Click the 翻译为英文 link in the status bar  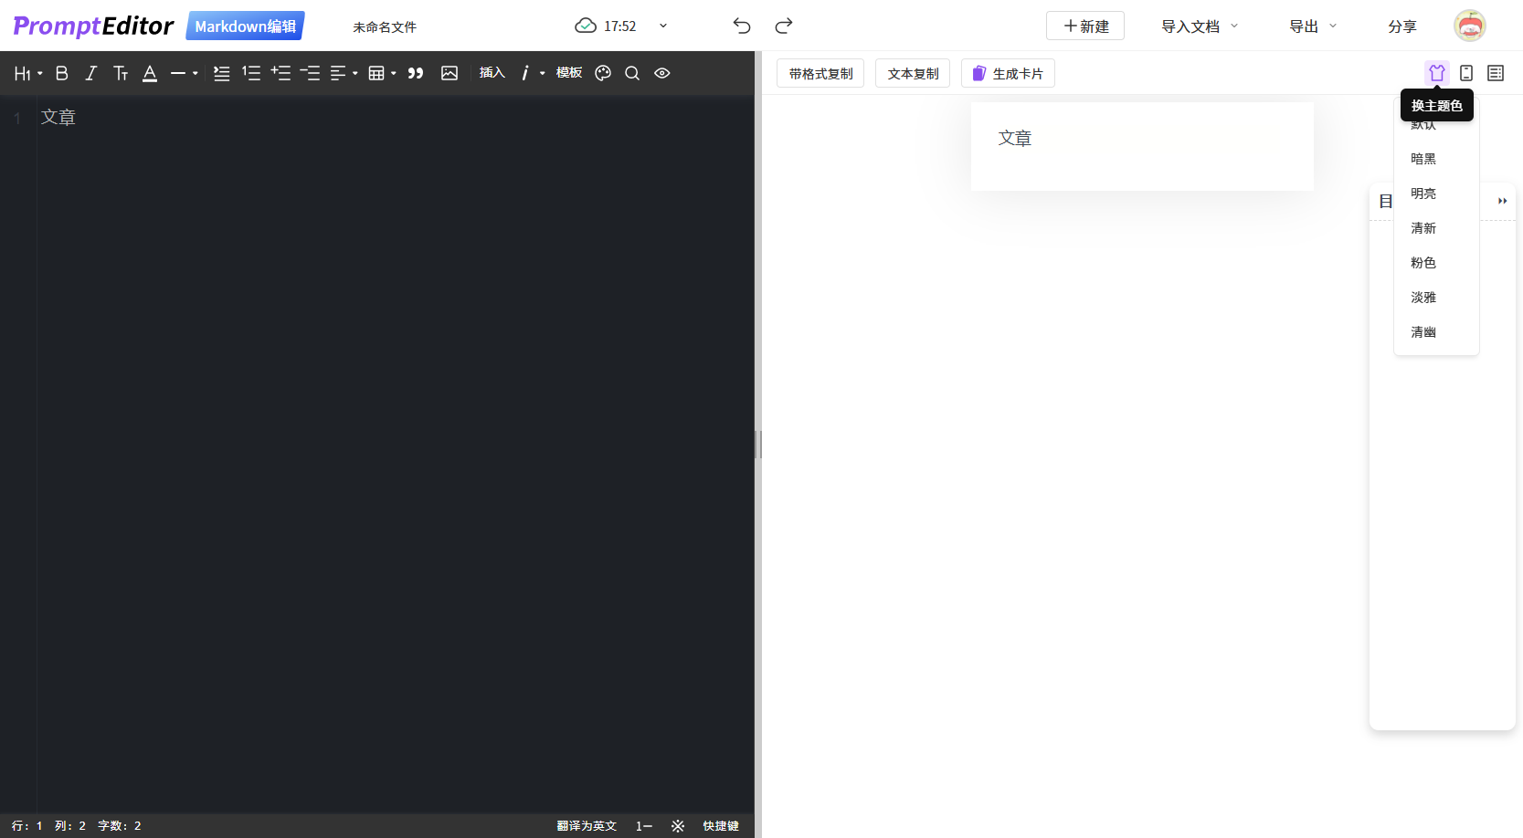pyautogui.click(x=587, y=825)
